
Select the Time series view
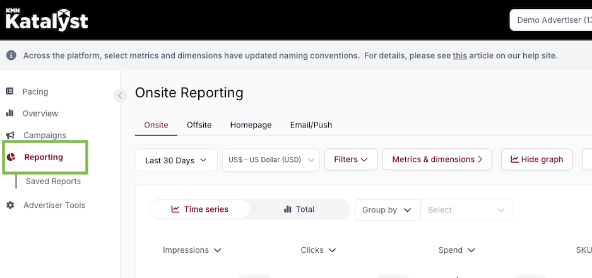(x=199, y=209)
